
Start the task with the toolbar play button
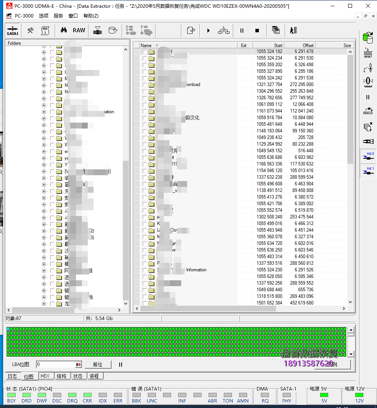point(209,31)
